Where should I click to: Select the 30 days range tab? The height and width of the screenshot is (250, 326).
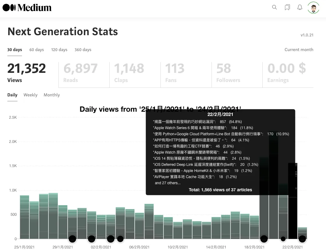coord(15,50)
